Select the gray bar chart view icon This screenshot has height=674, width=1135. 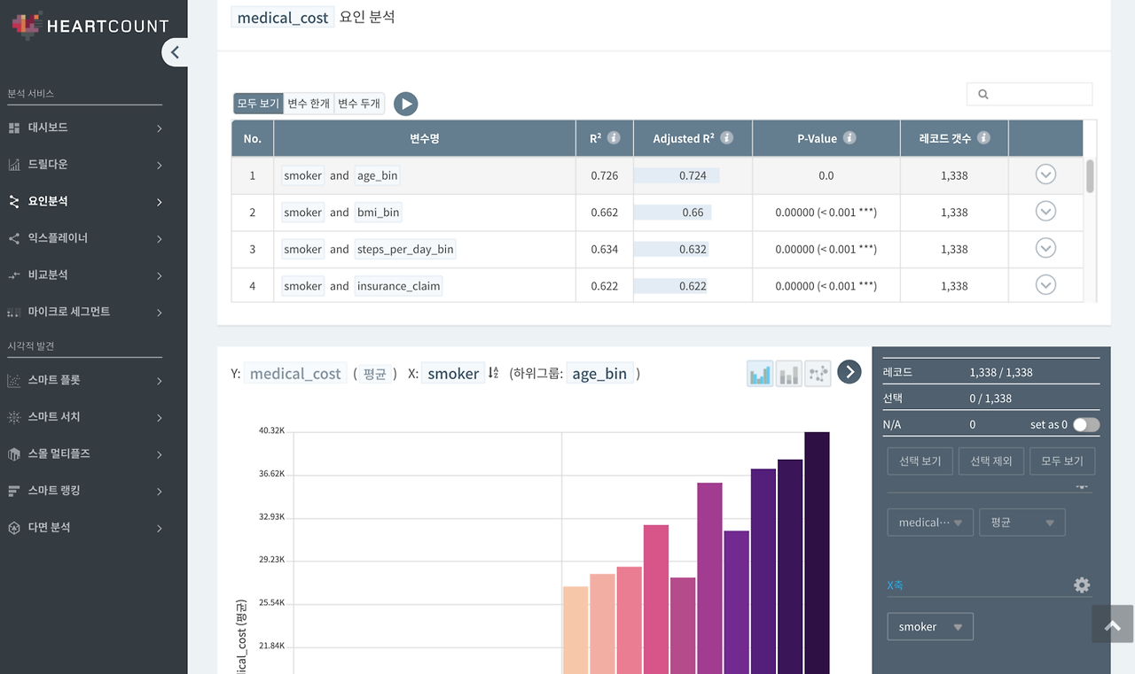788,374
